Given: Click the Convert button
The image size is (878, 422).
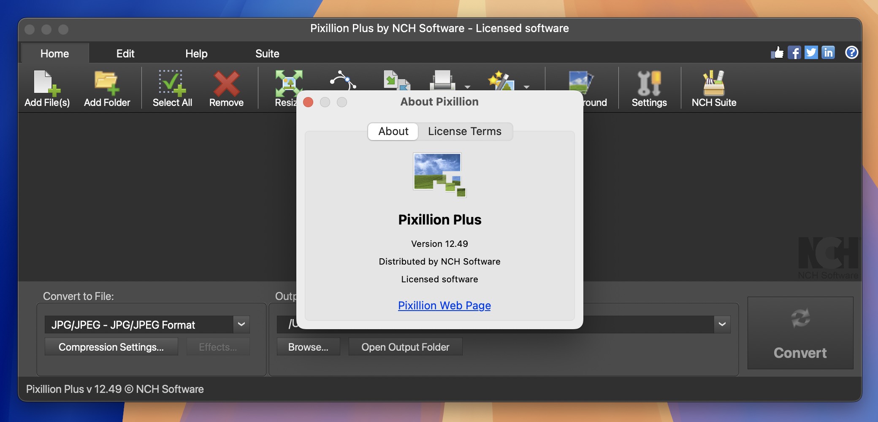Looking at the screenshot, I should coord(800,333).
